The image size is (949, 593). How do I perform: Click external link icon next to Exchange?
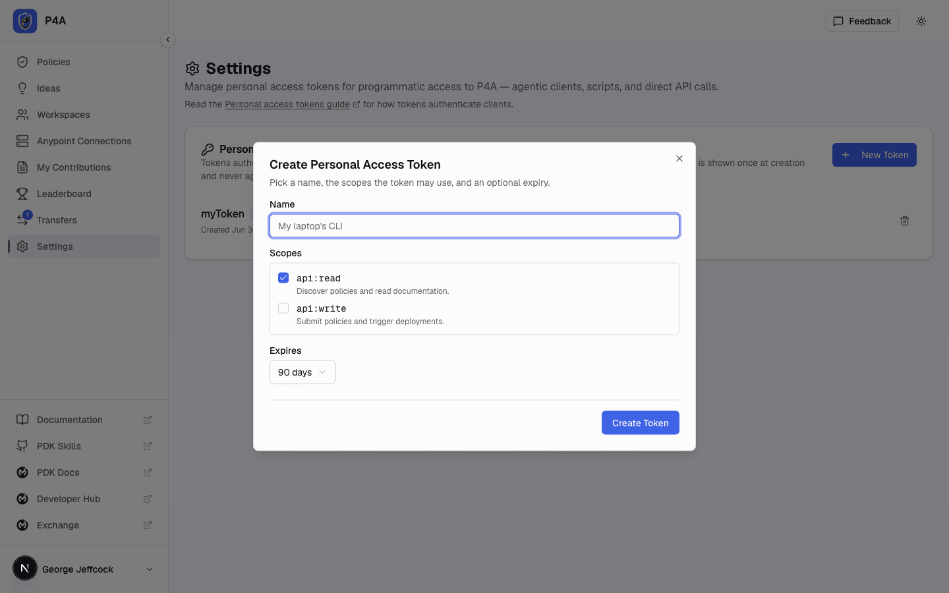pos(148,525)
